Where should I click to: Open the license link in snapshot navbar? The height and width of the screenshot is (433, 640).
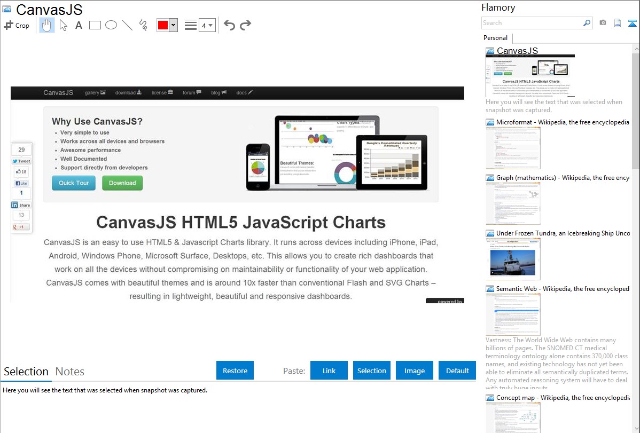click(x=162, y=93)
